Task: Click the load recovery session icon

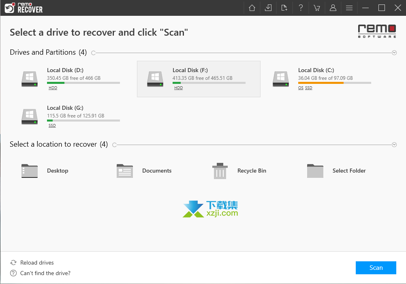Action: [284, 8]
